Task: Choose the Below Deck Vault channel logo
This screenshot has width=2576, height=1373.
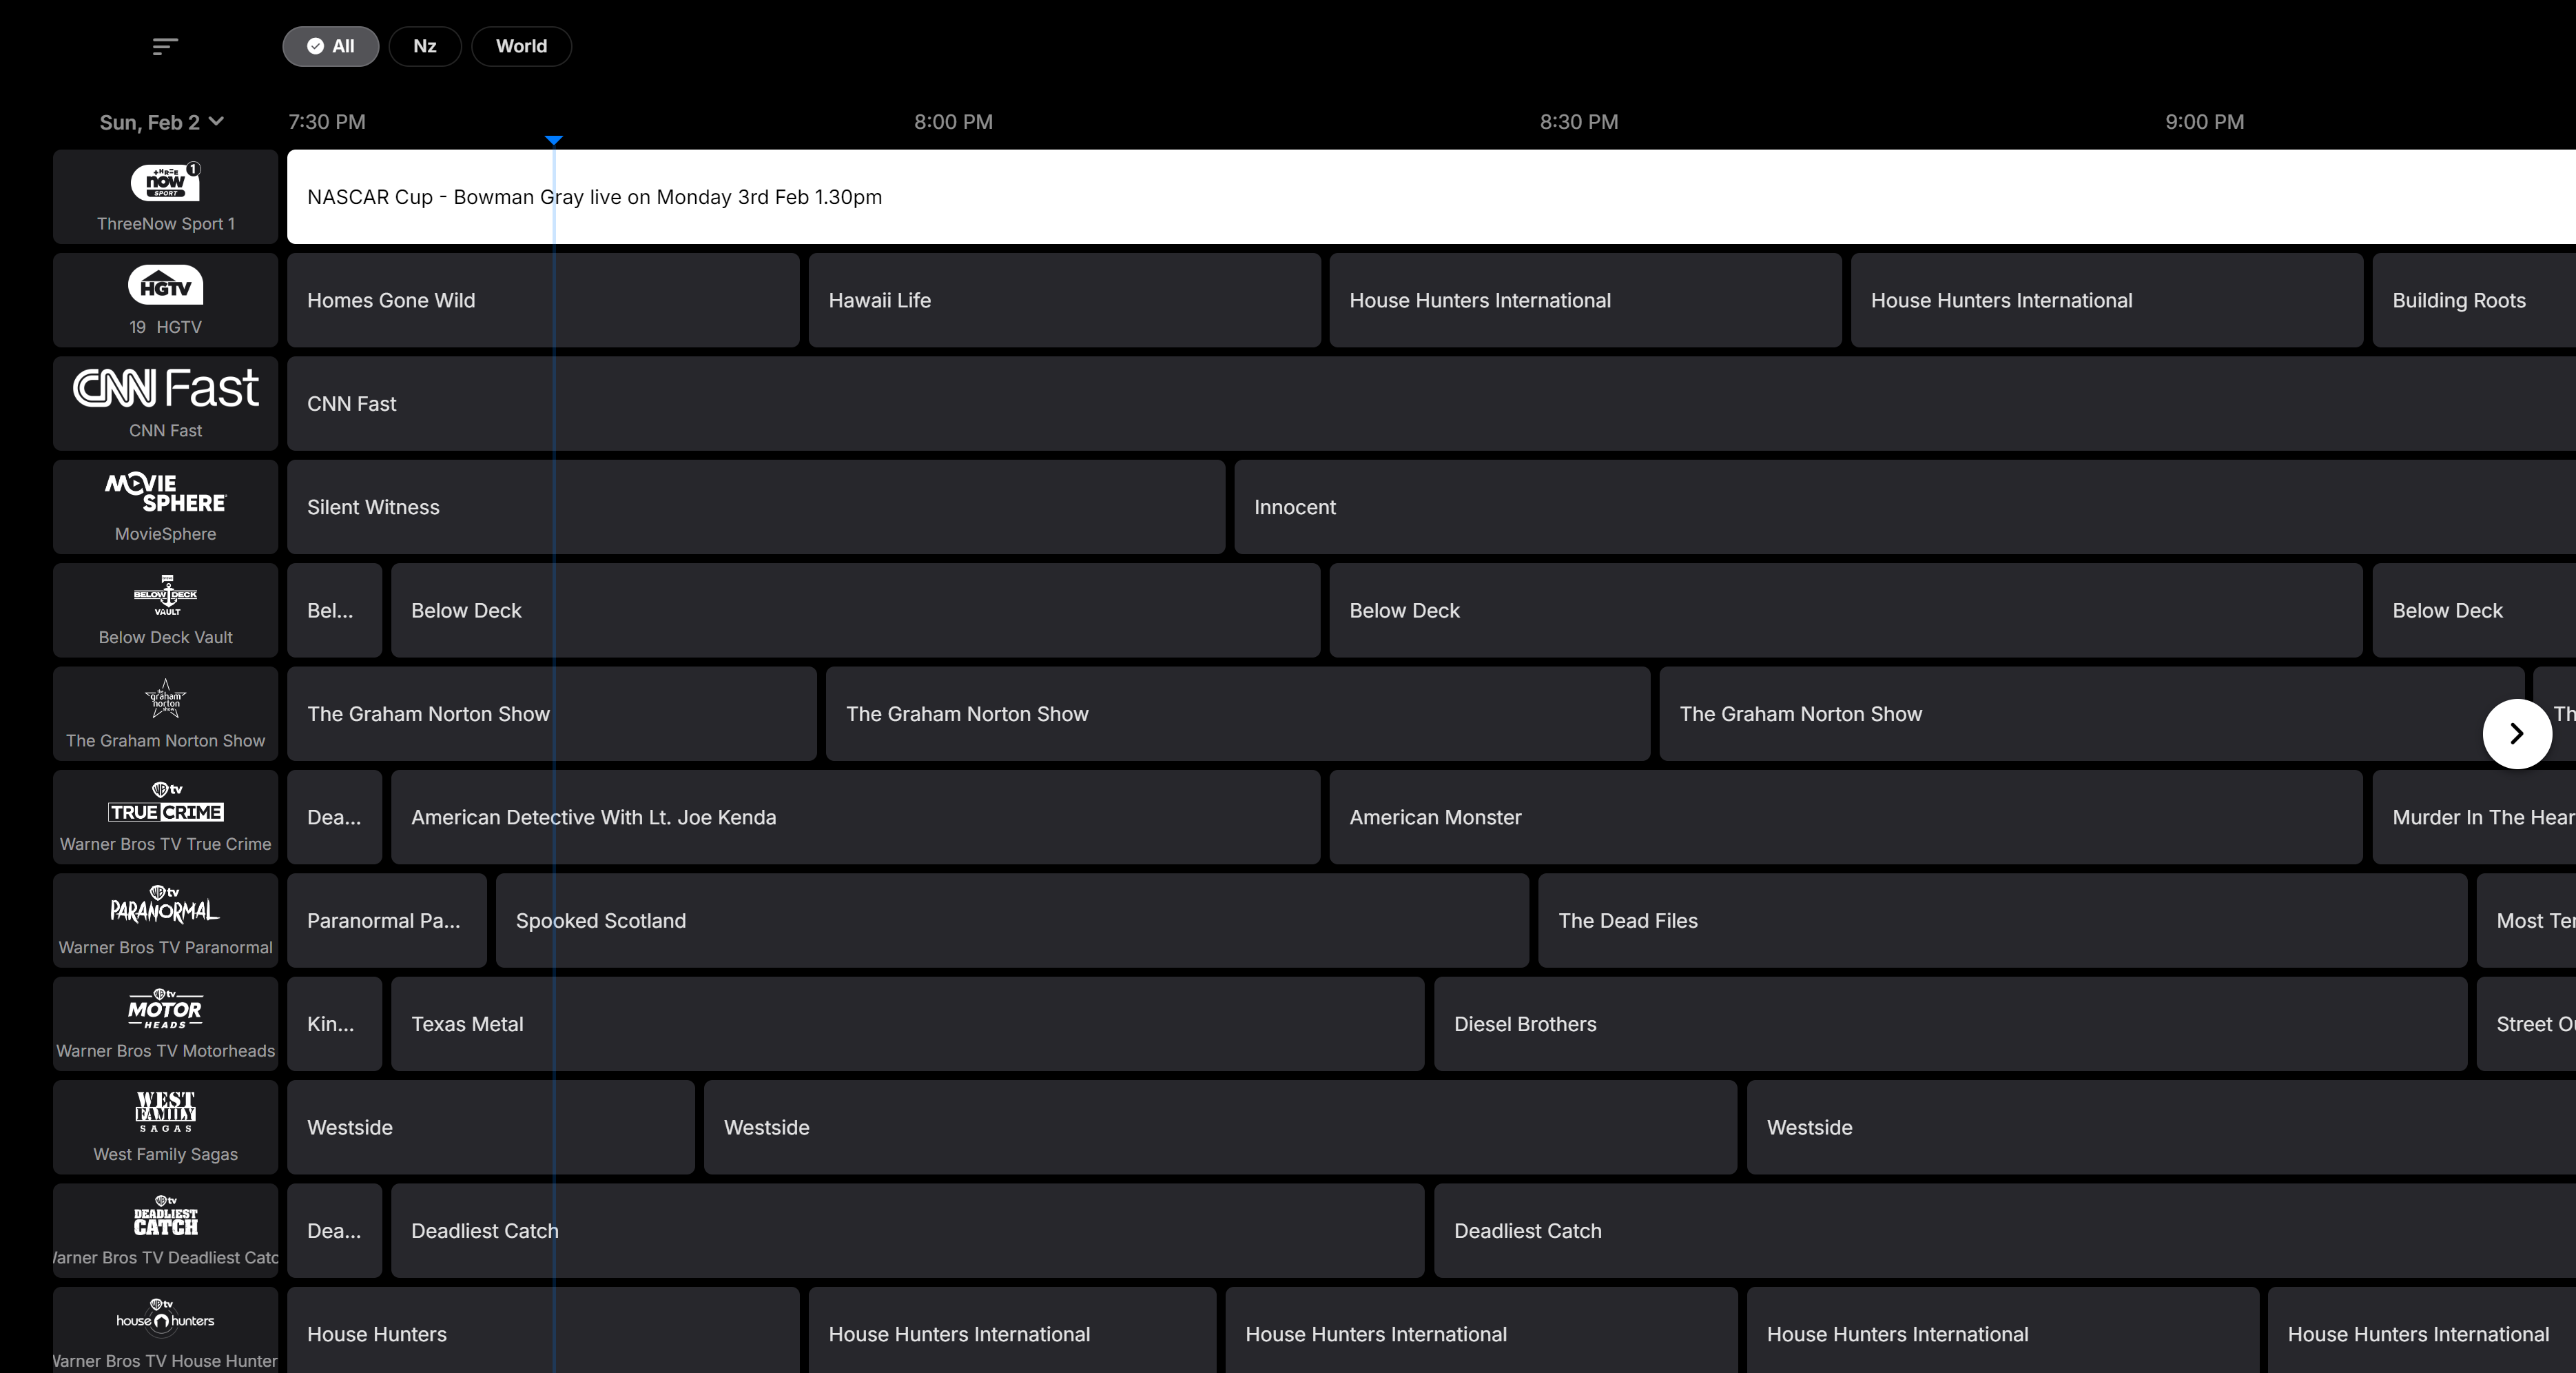Action: point(166,596)
